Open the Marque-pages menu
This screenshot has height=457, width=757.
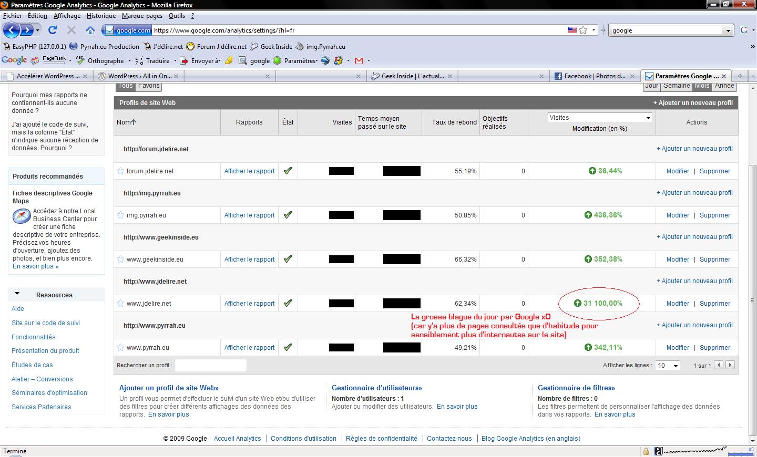pyautogui.click(x=142, y=16)
